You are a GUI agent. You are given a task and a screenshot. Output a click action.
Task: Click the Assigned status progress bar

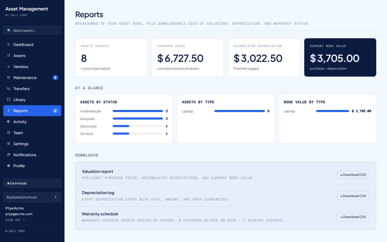(x=138, y=119)
